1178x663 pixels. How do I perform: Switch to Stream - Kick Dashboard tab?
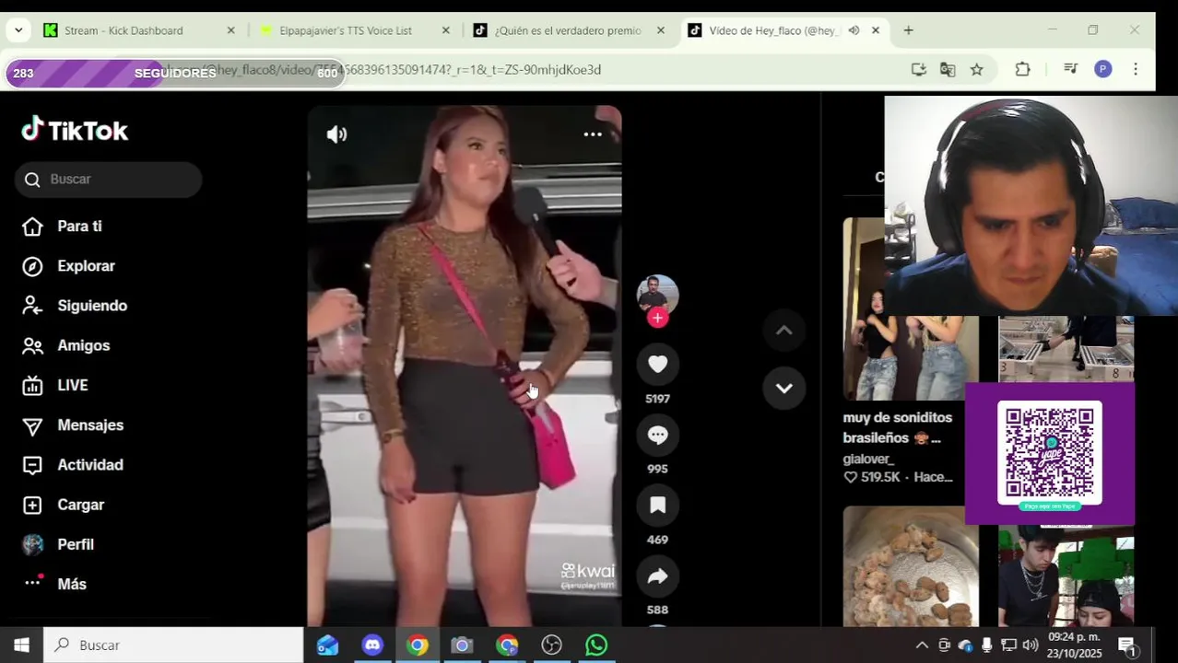pyautogui.click(x=138, y=30)
